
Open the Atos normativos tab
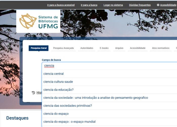[161, 48]
